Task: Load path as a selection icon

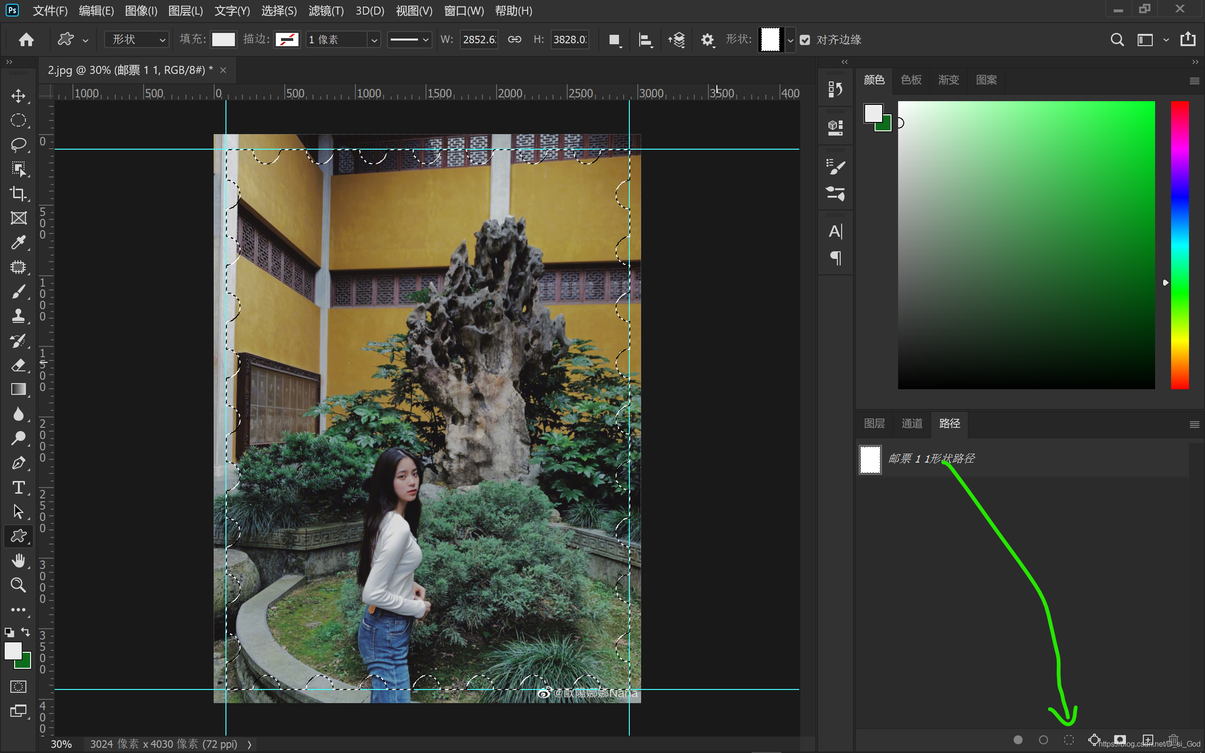Action: (1068, 740)
